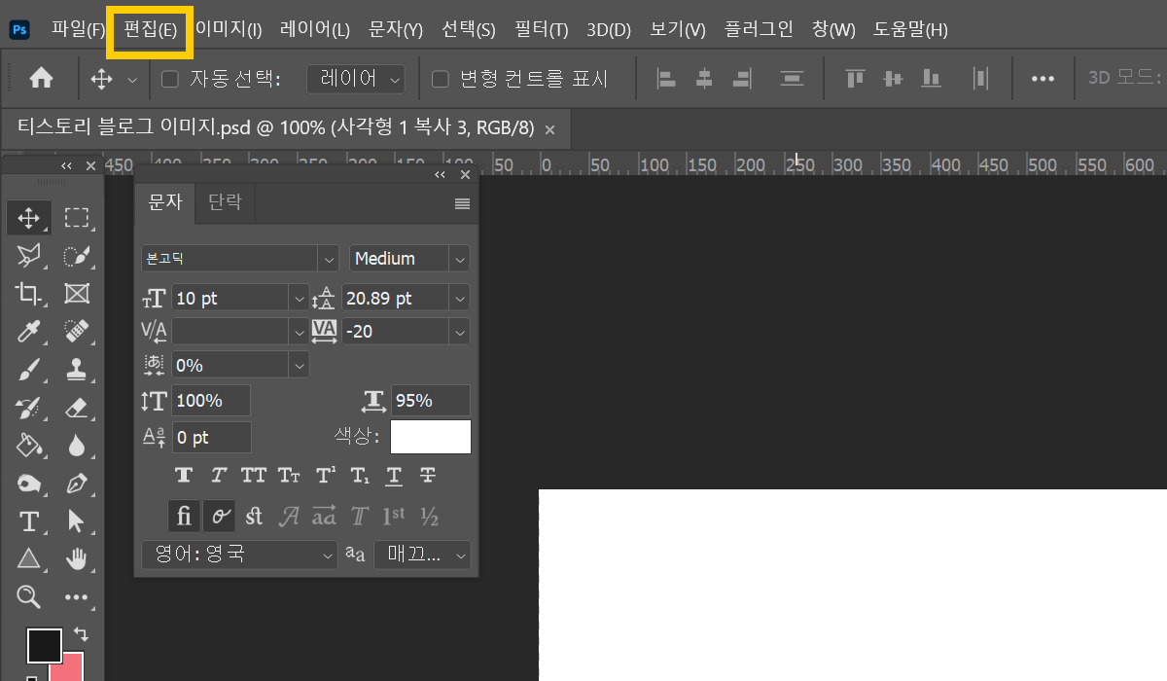Toggle Faux Italic in the Character panel
The image size is (1167, 681).
click(x=219, y=476)
